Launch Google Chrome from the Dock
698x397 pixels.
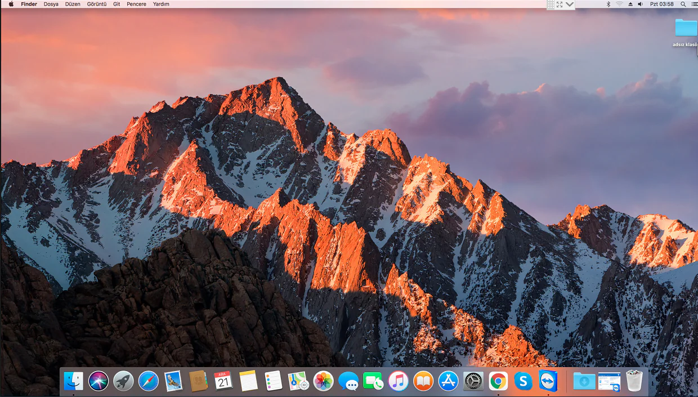(498, 381)
